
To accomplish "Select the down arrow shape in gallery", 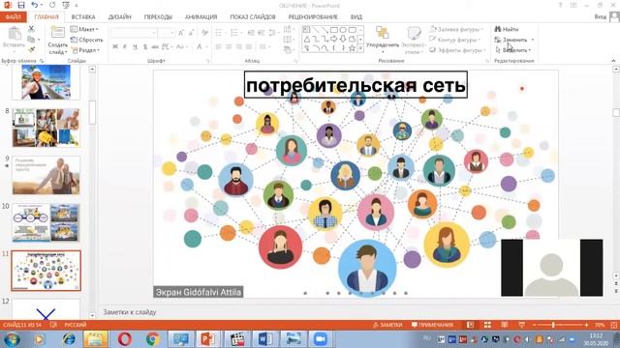I will (342, 39).
